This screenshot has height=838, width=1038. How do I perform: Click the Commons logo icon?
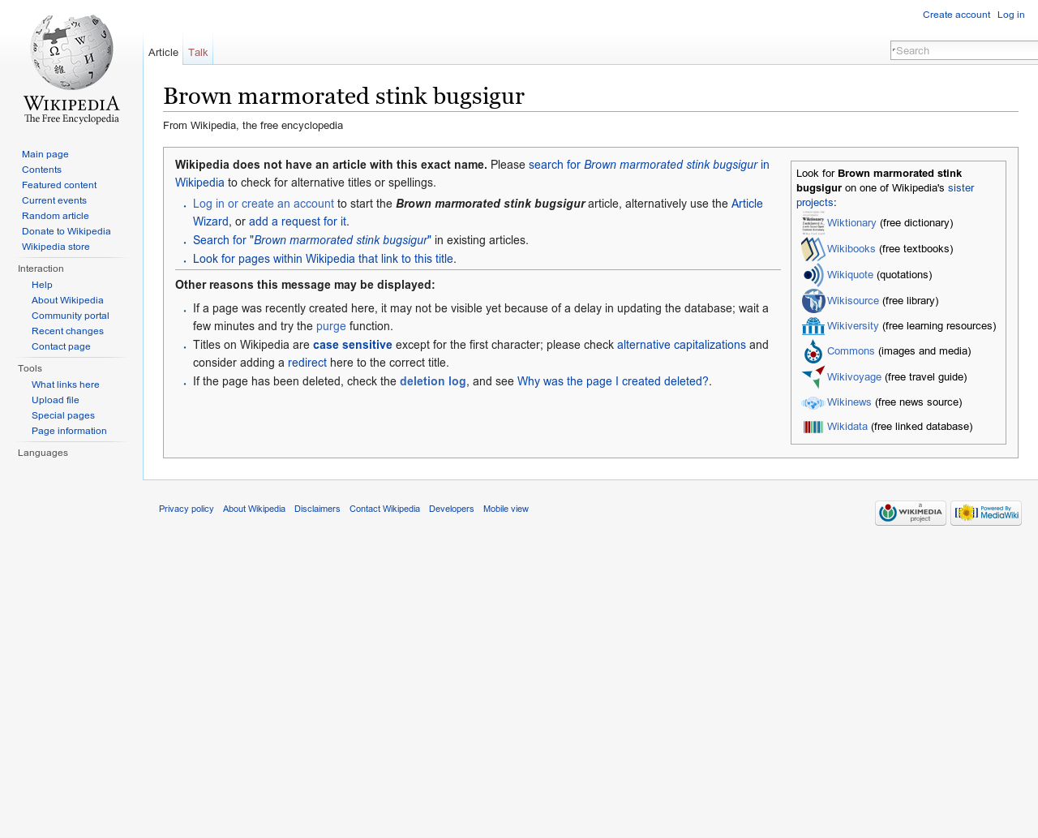coord(813,351)
